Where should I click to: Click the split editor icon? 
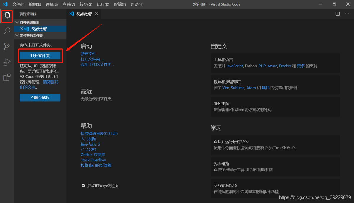338,14
